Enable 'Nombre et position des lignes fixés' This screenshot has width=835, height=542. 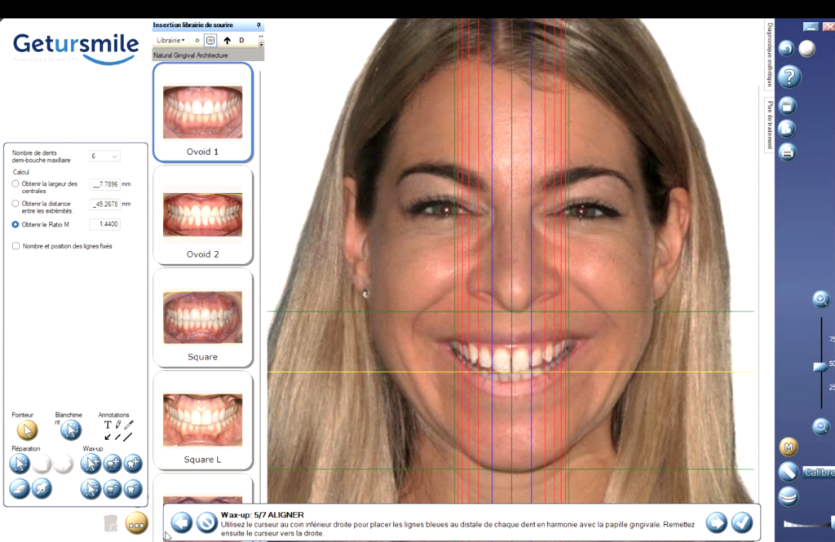tap(15, 245)
